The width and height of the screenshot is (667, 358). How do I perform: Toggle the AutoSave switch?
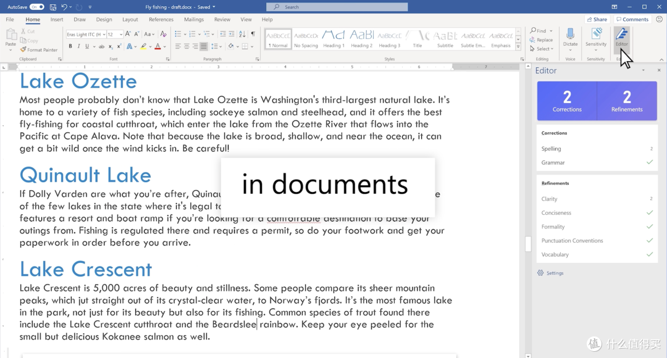click(x=36, y=7)
